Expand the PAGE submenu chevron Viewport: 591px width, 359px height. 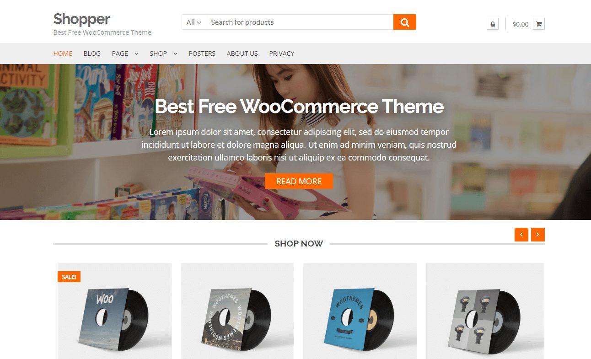[136, 54]
